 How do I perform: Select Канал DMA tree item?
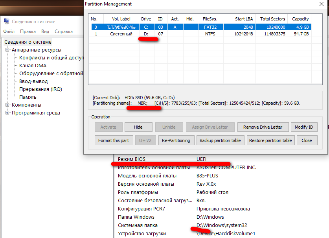(33, 66)
